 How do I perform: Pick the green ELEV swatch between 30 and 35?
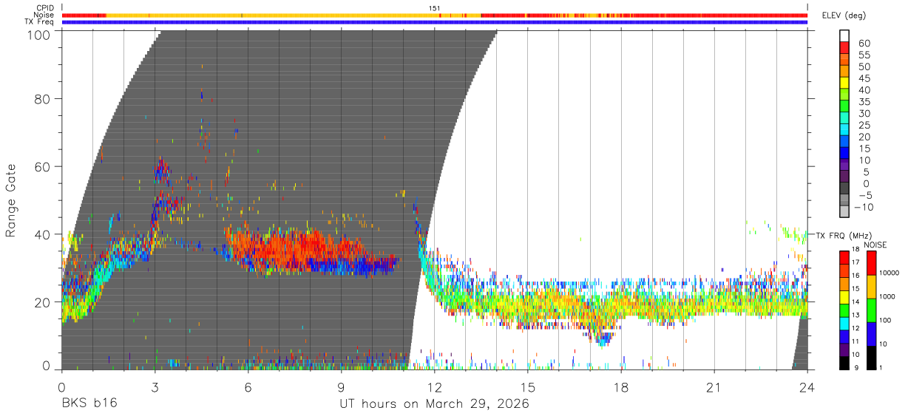tap(844, 107)
